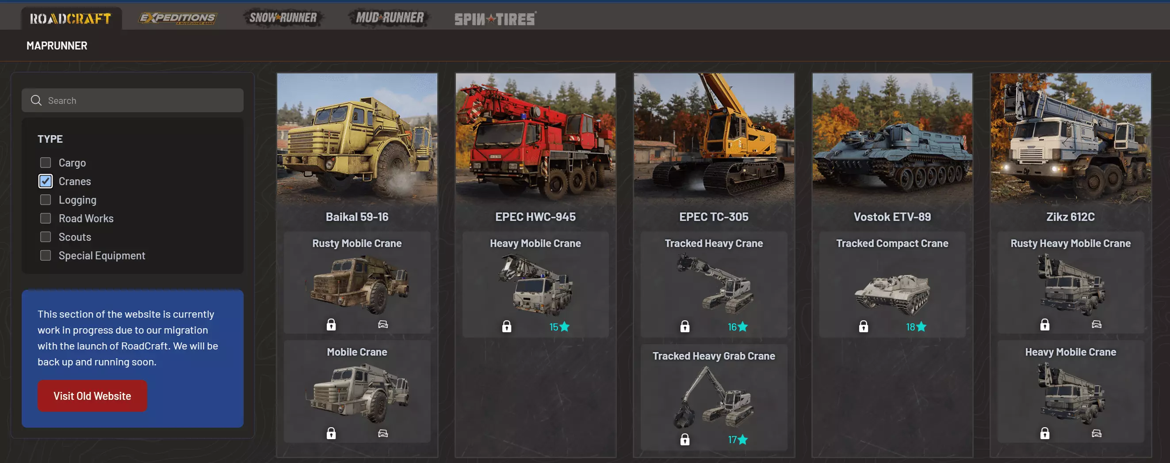Click the star icon beside level 15
This screenshot has height=463, width=1170.
(x=565, y=326)
